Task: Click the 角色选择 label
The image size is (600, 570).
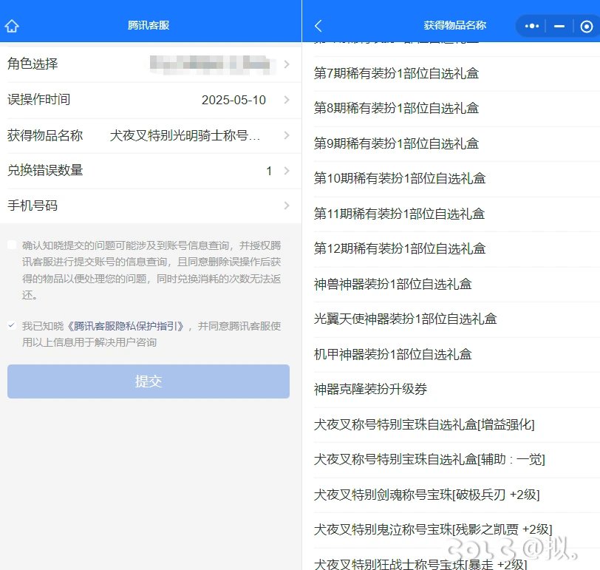Action: pos(33,64)
